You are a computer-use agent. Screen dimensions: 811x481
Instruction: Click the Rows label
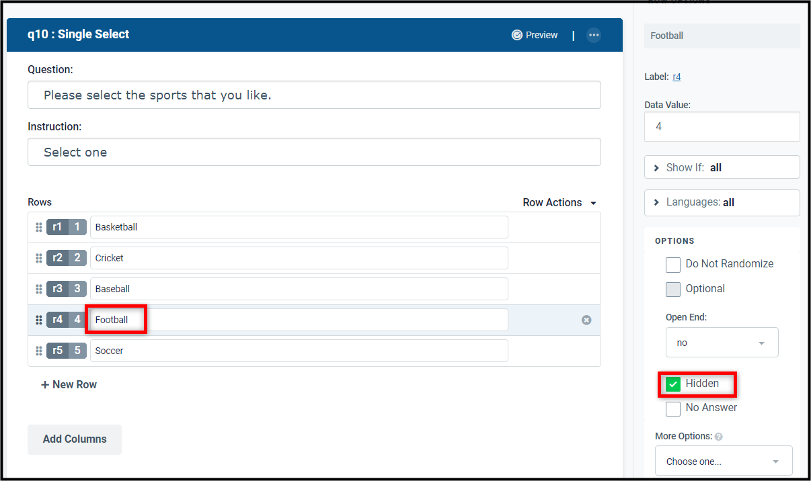40,202
